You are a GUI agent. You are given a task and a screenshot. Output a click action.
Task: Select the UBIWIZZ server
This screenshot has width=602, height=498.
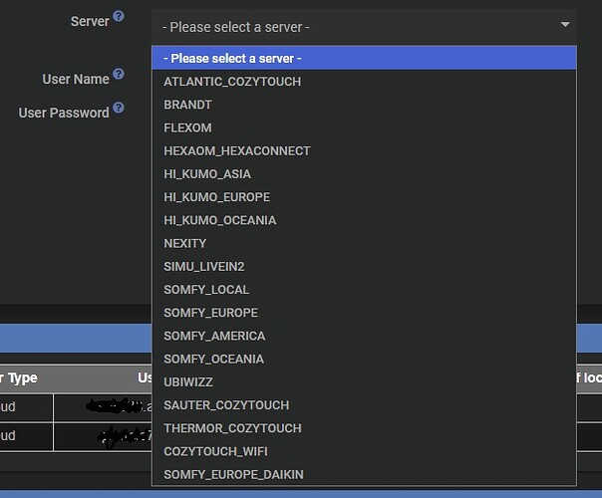coord(364,381)
